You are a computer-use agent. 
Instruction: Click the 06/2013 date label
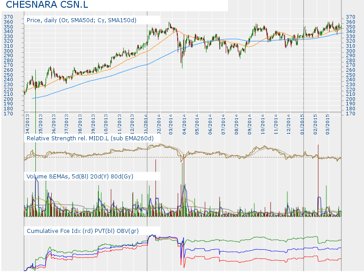coord(53,124)
